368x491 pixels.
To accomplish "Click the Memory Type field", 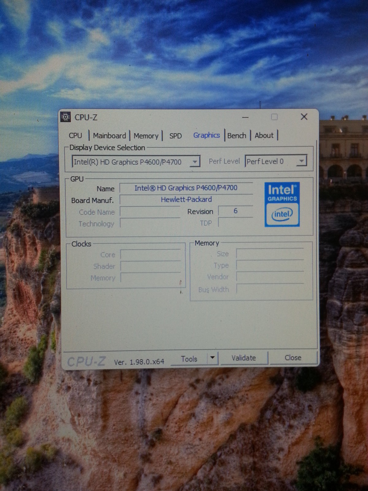I will click(x=270, y=265).
